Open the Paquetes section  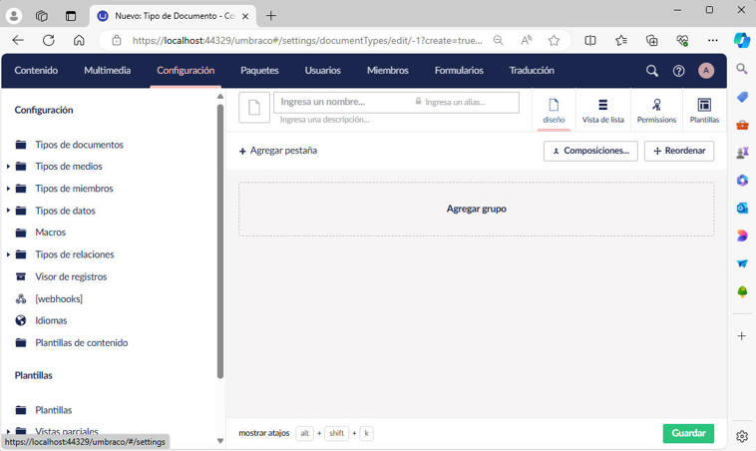(259, 71)
